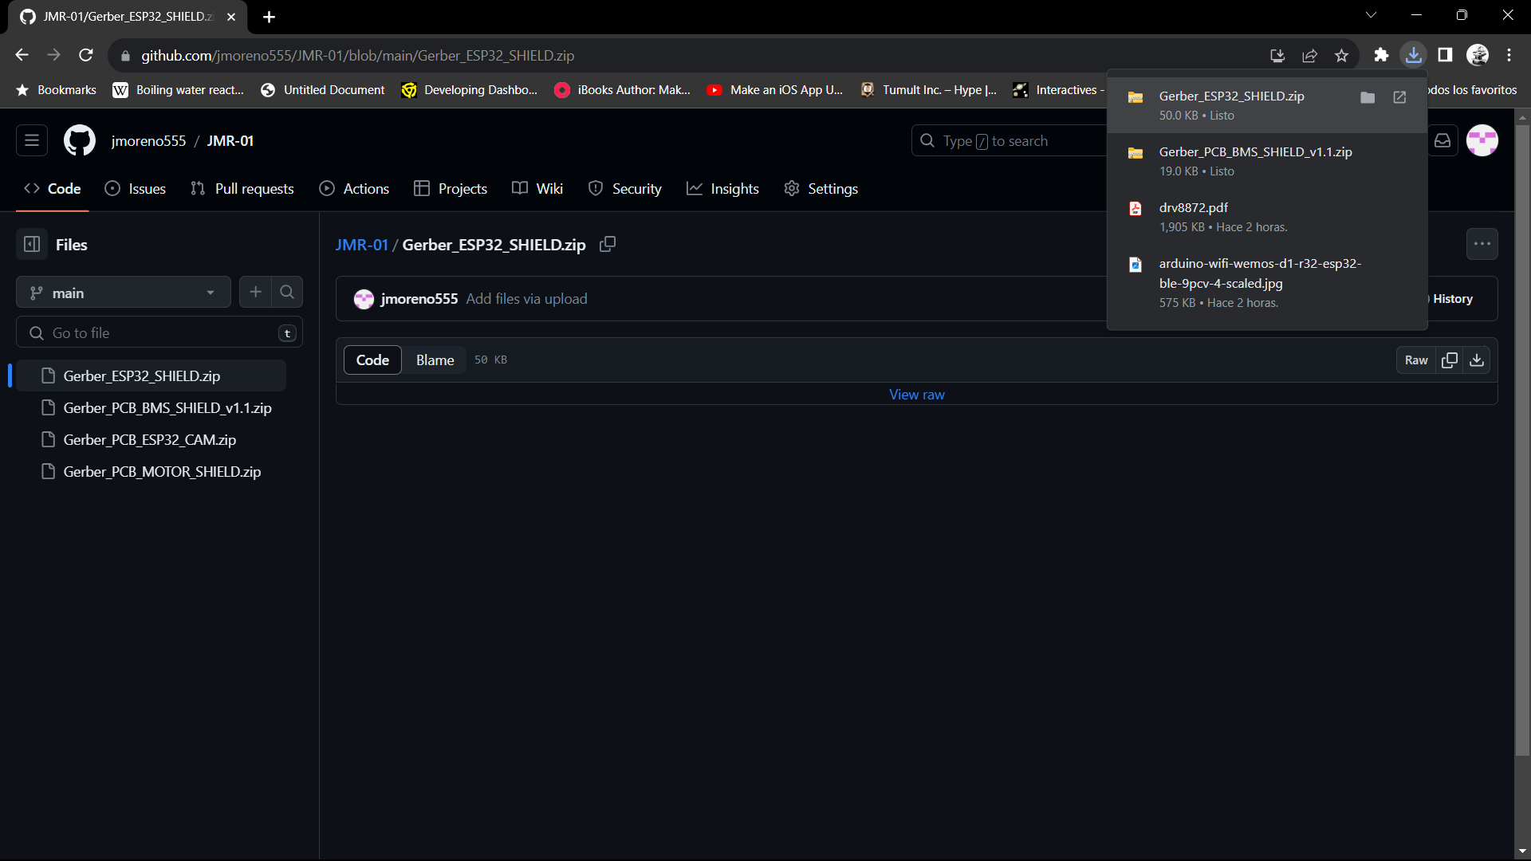Click the View raw link
1531x861 pixels.
(916, 395)
